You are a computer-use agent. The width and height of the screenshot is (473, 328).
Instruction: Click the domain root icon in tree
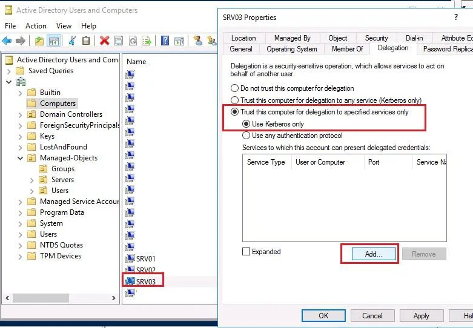click(21, 82)
